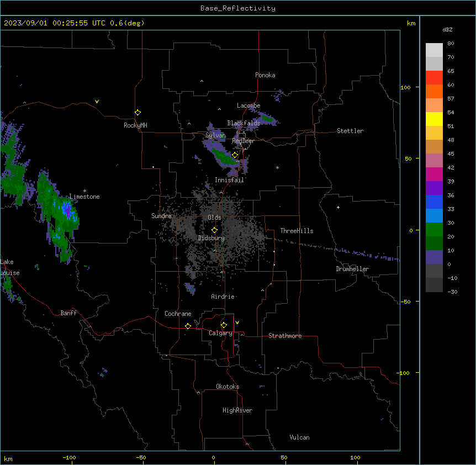Viewport: 476px width, 465px height.
Task: Select the Blackfalds label
Action: click(x=244, y=123)
